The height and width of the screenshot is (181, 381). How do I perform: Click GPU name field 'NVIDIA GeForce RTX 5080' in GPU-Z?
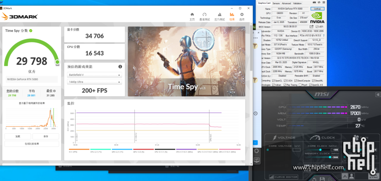coord(290,9)
